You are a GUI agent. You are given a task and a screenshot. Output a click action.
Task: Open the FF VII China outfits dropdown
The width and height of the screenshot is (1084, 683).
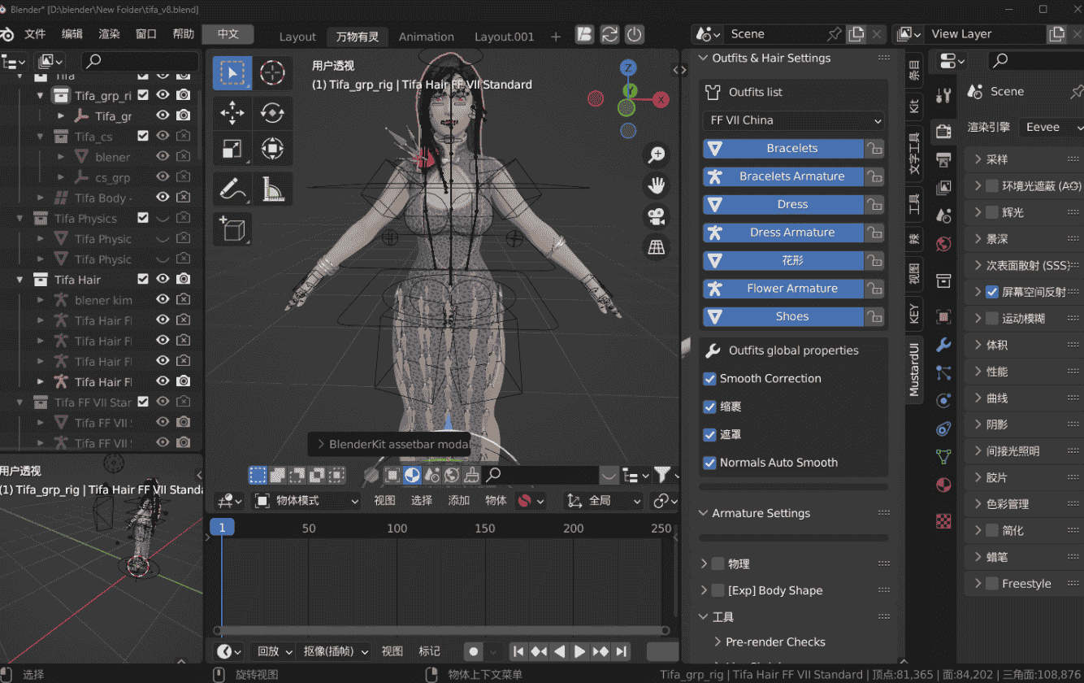(x=793, y=120)
